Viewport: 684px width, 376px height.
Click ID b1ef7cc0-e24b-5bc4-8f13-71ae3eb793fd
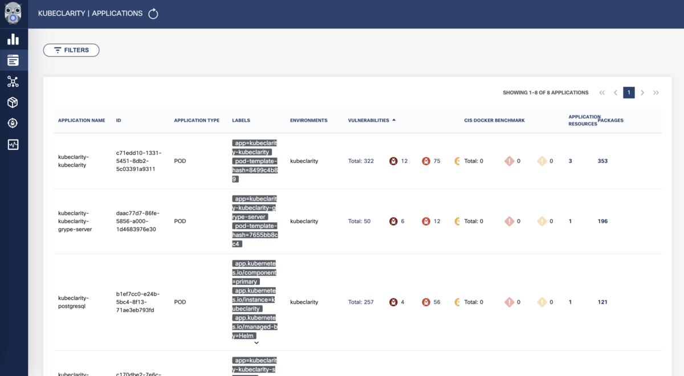[x=138, y=302]
